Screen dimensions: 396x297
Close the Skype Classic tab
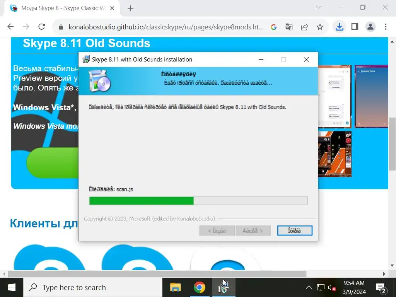(112, 9)
